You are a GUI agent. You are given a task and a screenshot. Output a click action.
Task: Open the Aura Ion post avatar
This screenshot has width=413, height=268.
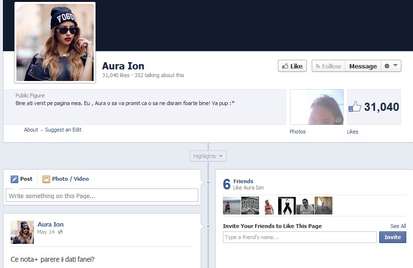pyautogui.click(x=22, y=232)
